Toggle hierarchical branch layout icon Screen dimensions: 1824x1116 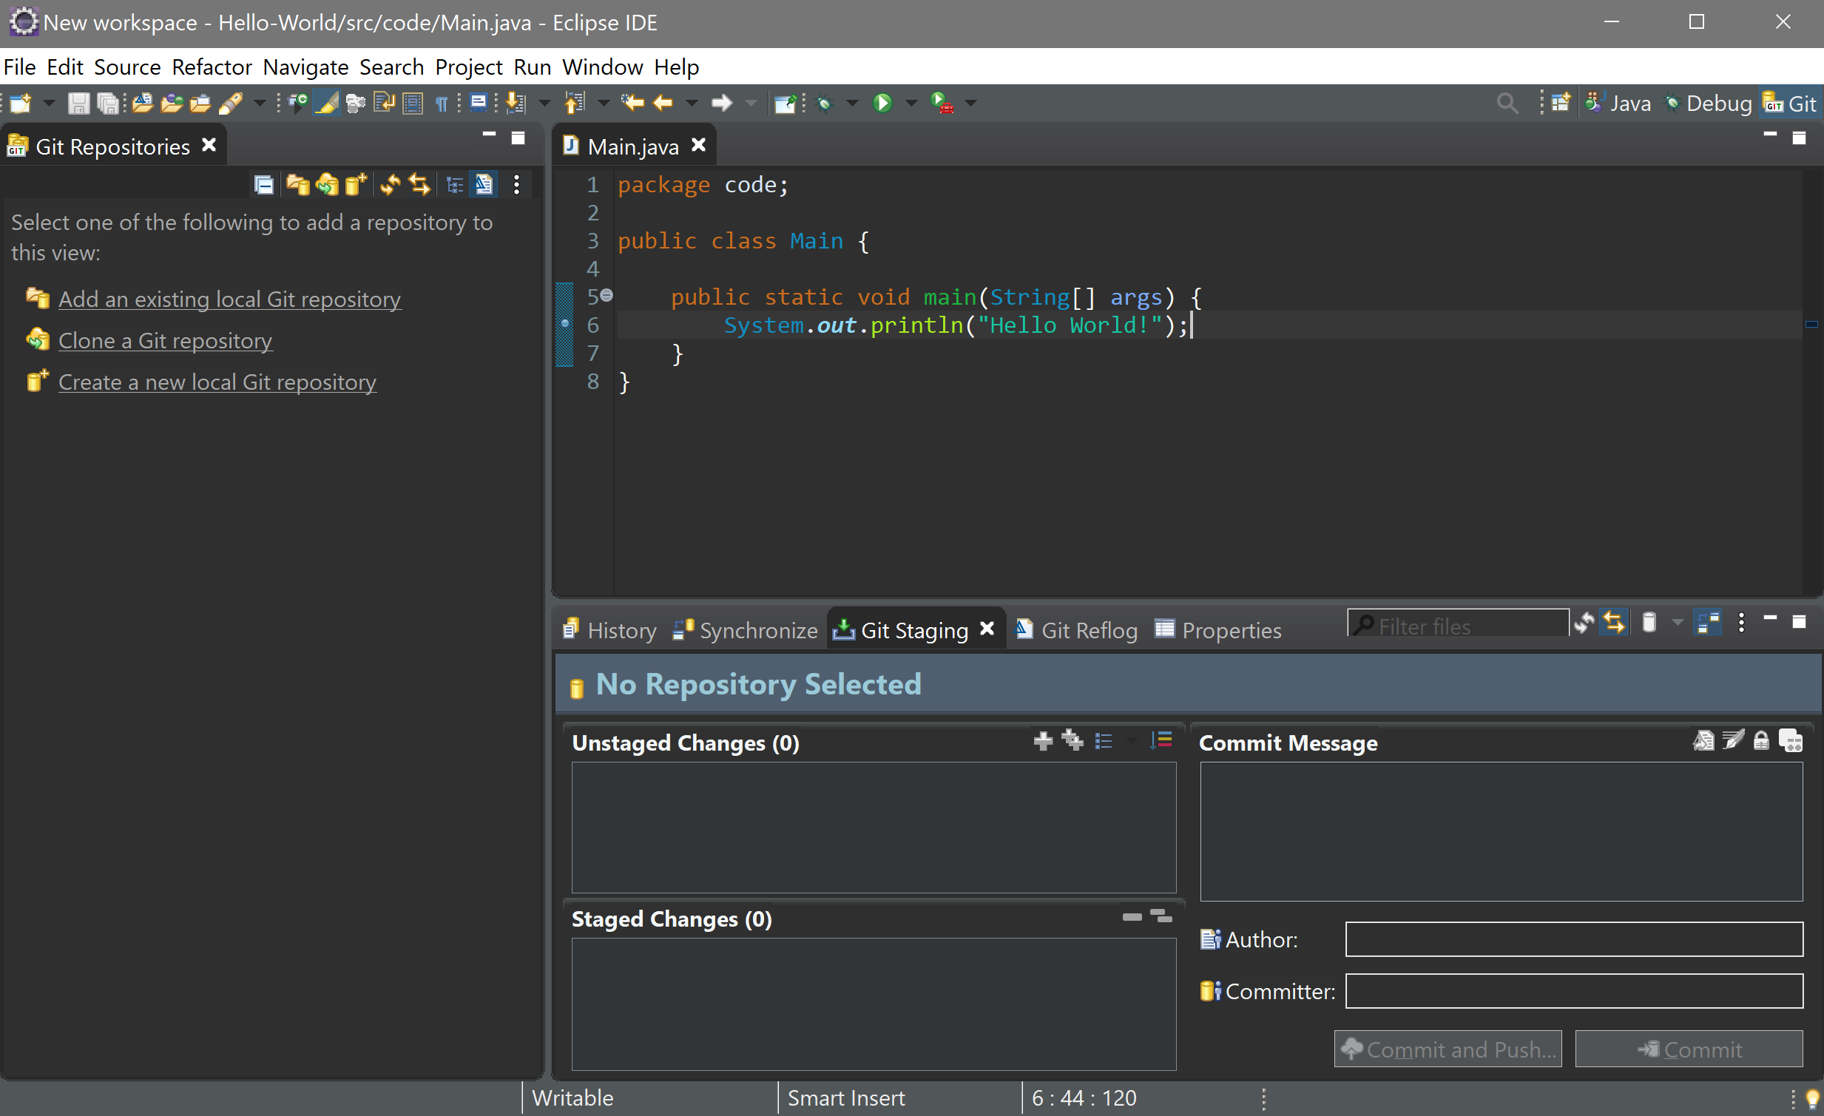click(454, 184)
